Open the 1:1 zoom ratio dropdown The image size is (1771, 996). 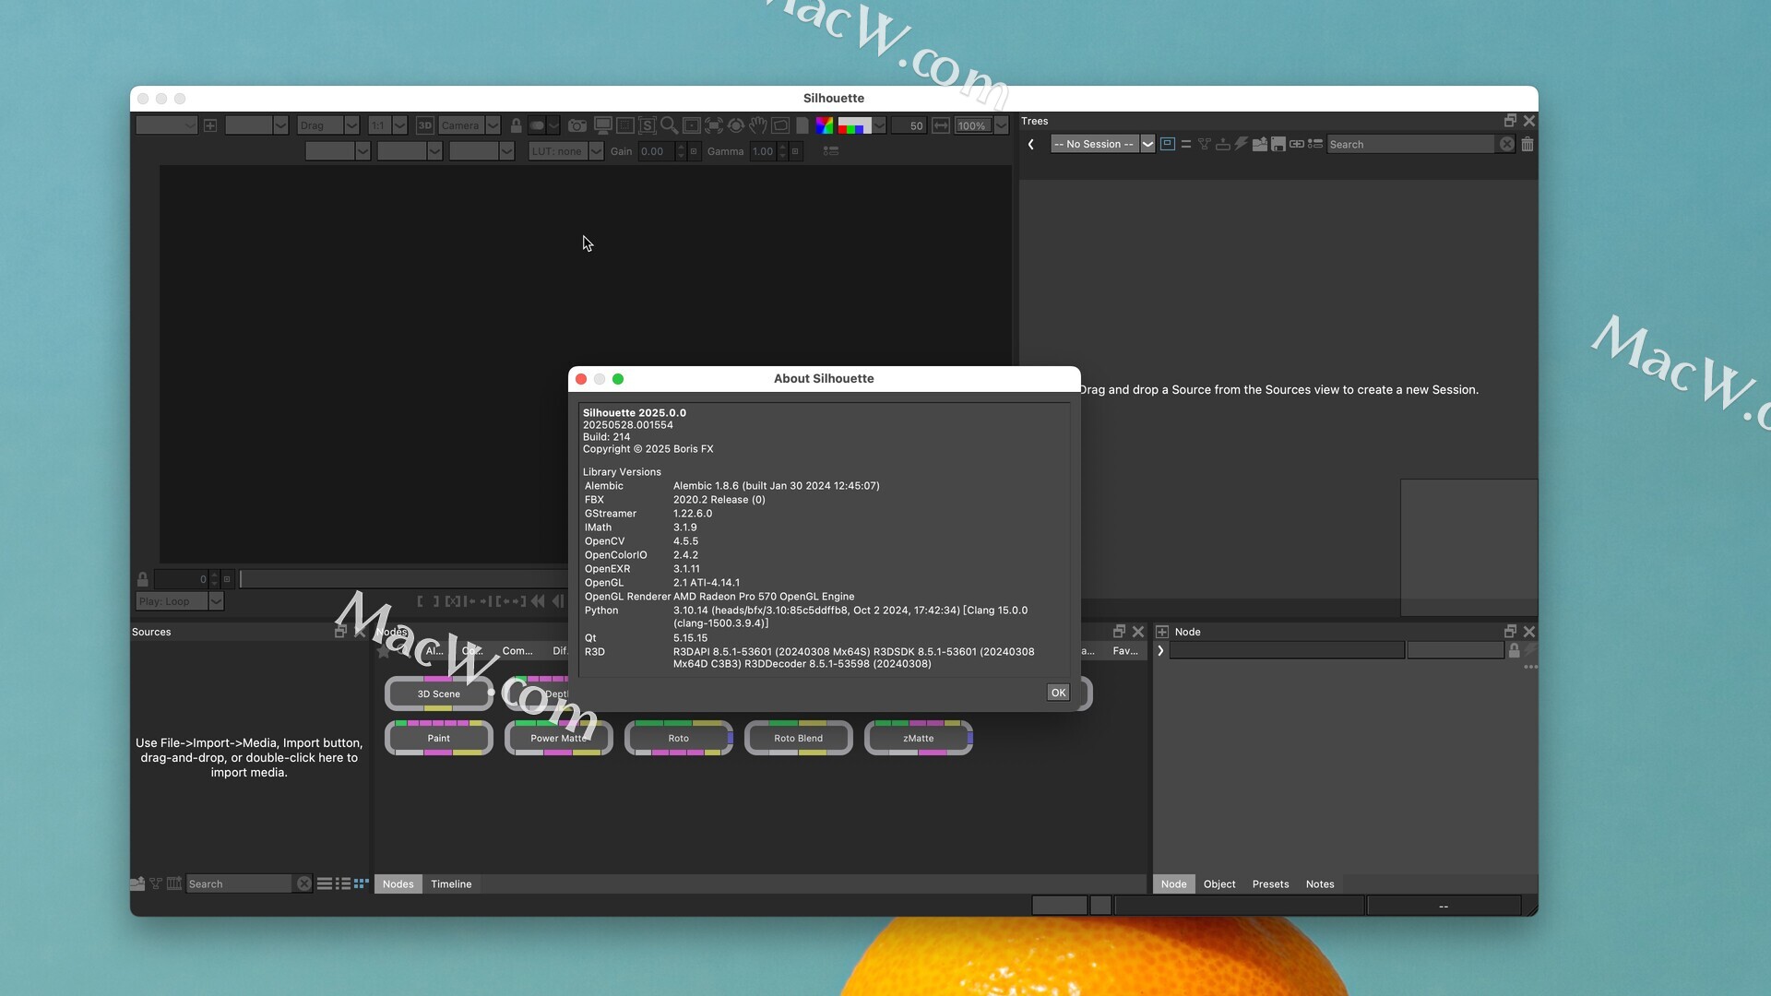click(x=387, y=125)
